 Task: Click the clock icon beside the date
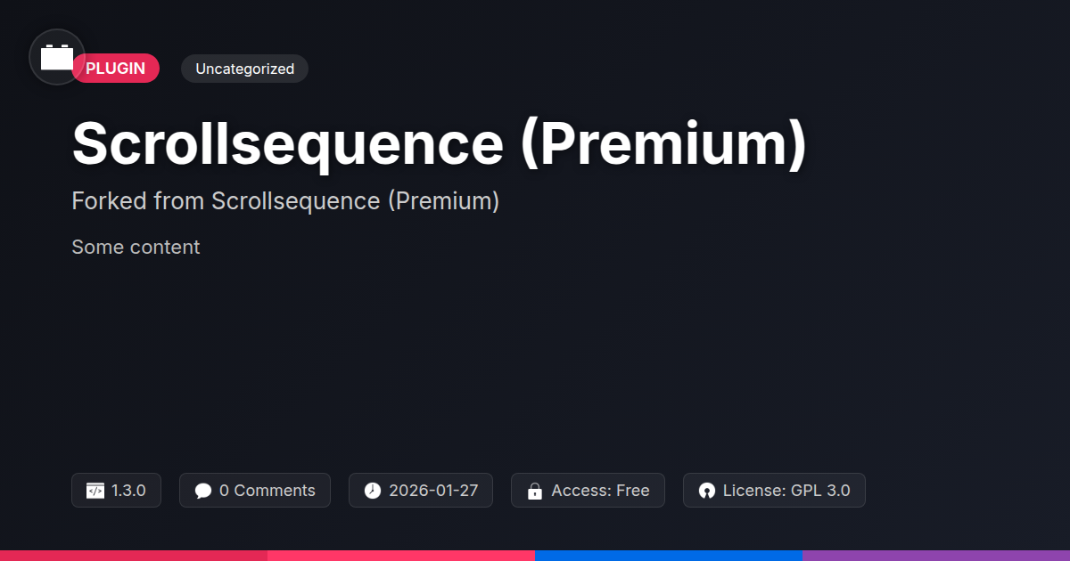(x=373, y=491)
